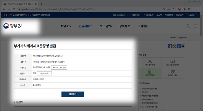The height and width of the screenshot is (111, 203).
Task: Open 토지이용계획확인 신청 link
Action: (x=150, y=107)
